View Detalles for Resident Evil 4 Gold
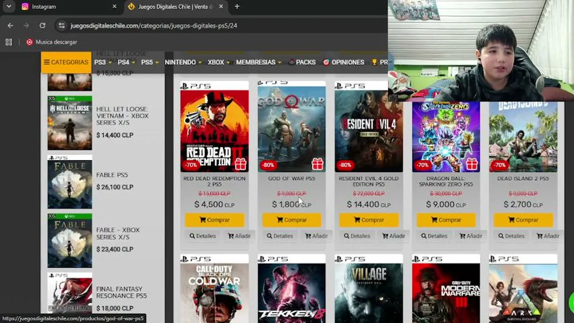Screen dimensions: 574x323 (x=357, y=236)
